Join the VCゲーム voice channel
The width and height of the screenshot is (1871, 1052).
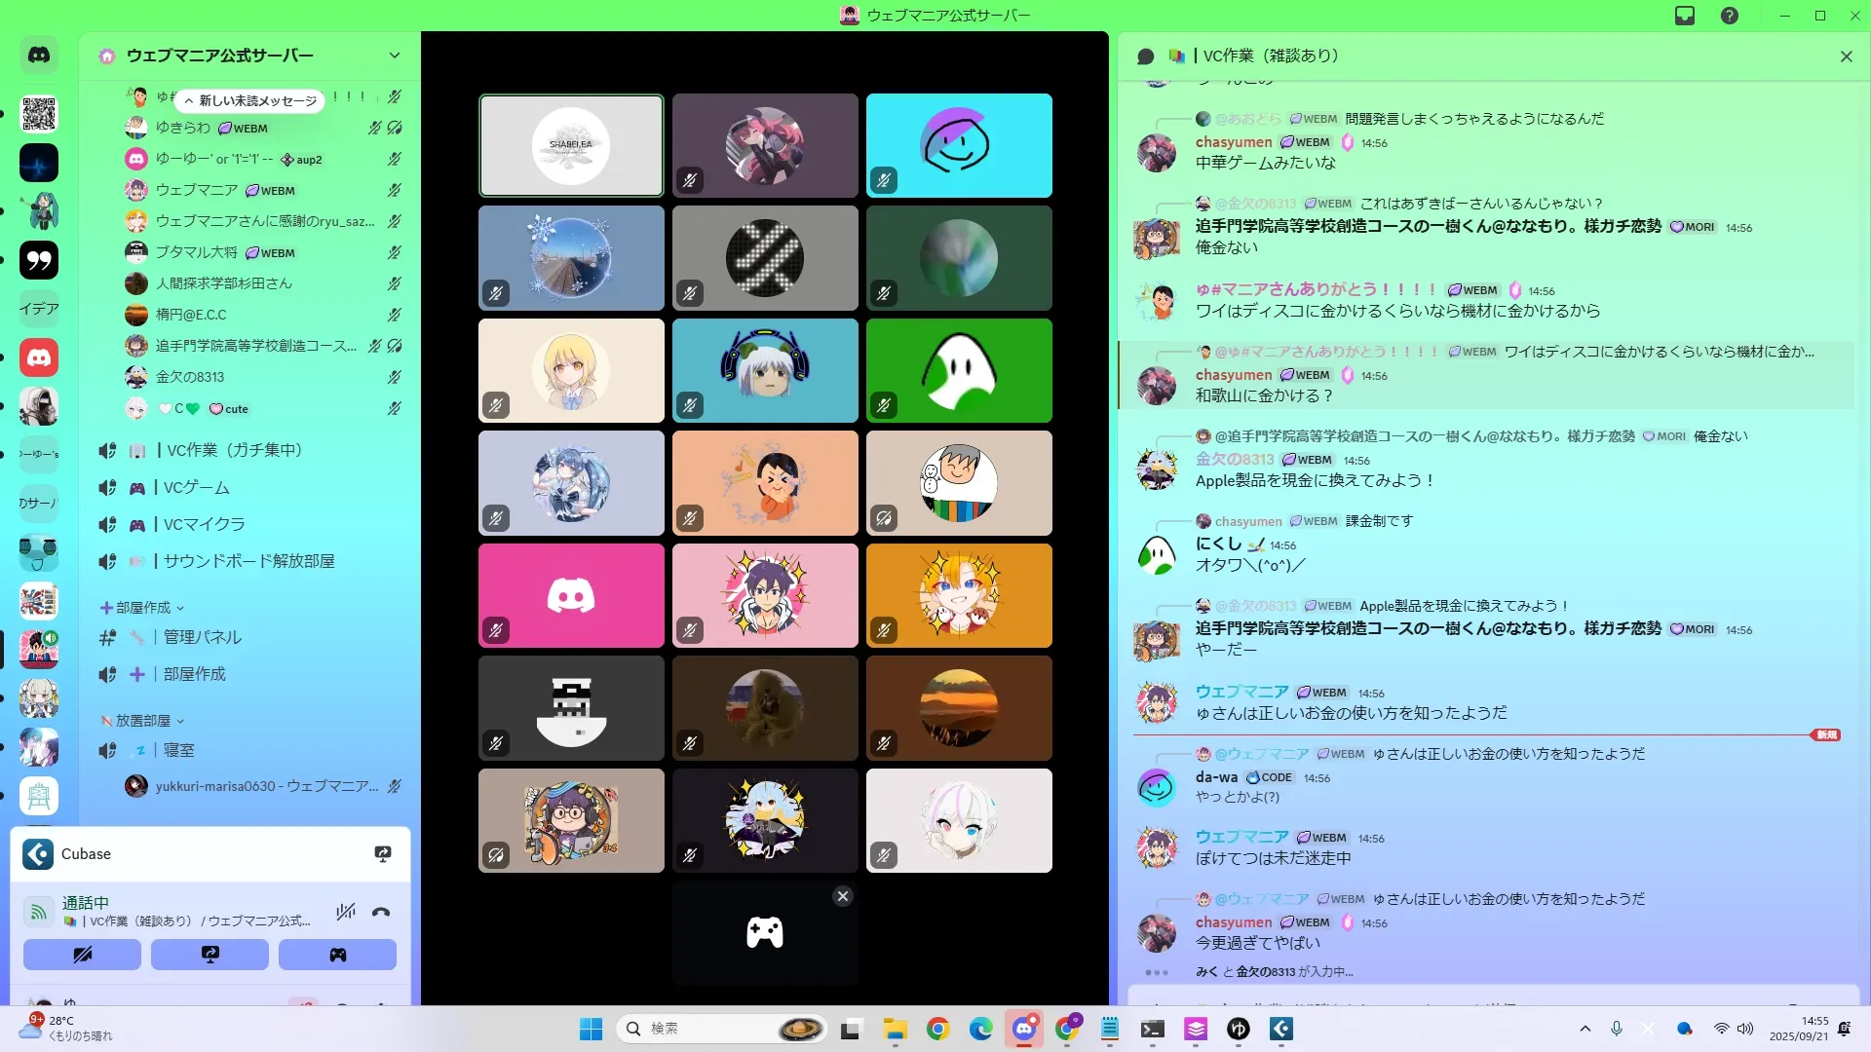click(x=196, y=487)
